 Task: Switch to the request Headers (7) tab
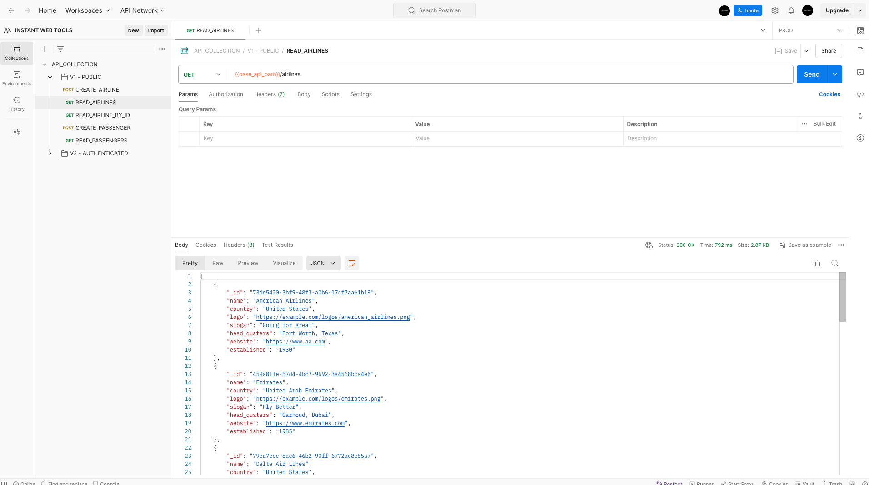click(x=269, y=94)
